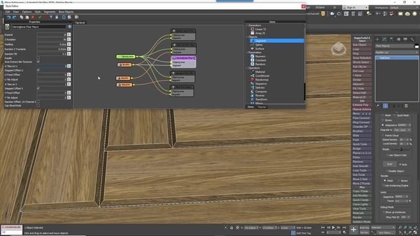Toggle the Stepped Offset U checkbox

tap(38, 70)
